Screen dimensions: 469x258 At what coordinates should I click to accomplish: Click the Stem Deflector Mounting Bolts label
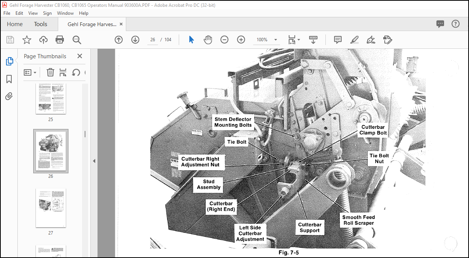pos(233,122)
